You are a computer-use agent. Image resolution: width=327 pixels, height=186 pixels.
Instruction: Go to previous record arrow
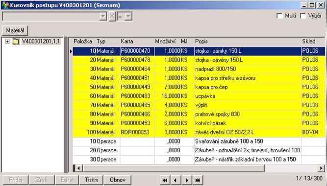[176, 180]
